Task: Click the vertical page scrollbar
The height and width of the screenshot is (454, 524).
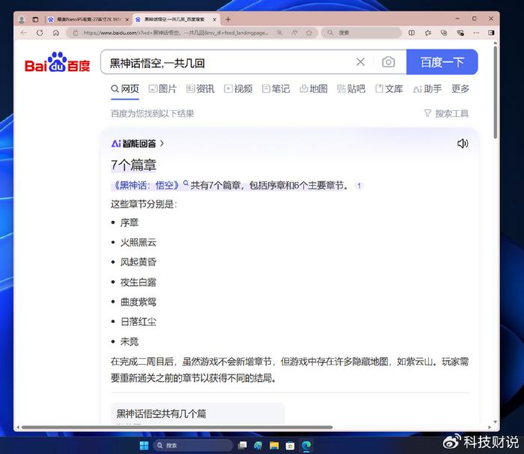Action: (x=496, y=93)
